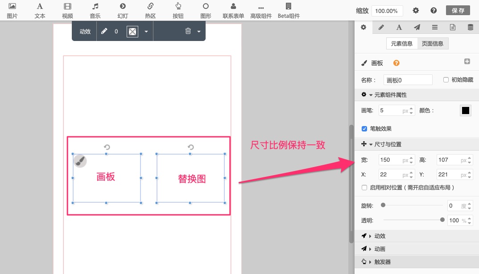Click the 动效 button in floating toolbar
Image resolution: width=479 pixels, height=274 pixels.
click(x=85, y=31)
